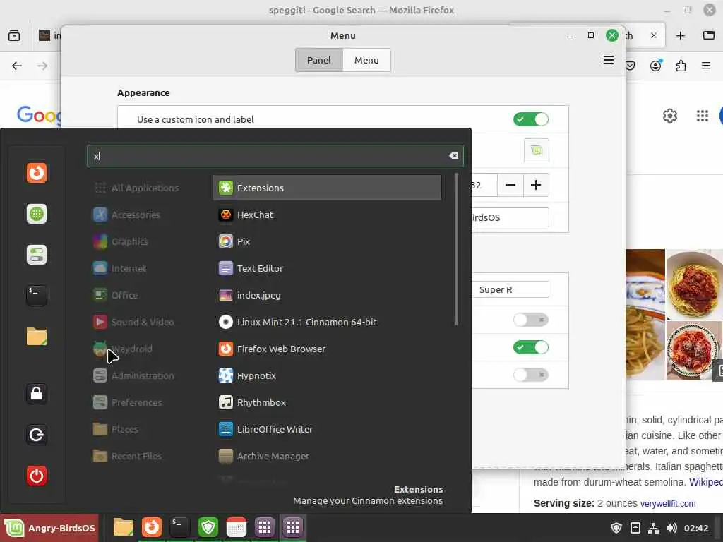Open System Settings from the favorites sidebar
This screenshot has width=723, height=542.
pyautogui.click(x=37, y=255)
